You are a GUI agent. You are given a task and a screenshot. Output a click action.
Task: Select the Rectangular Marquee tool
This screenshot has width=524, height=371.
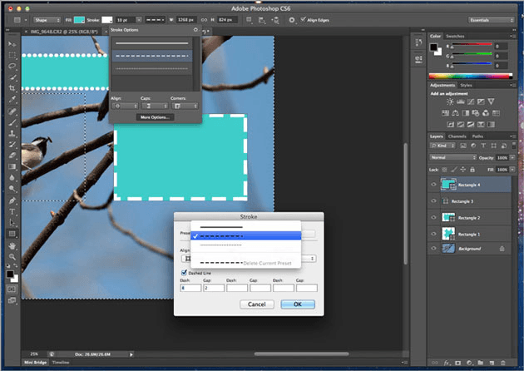(x=12, y=54)
